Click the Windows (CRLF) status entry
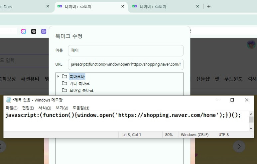257x164 pixels. [x=194, y=134]
